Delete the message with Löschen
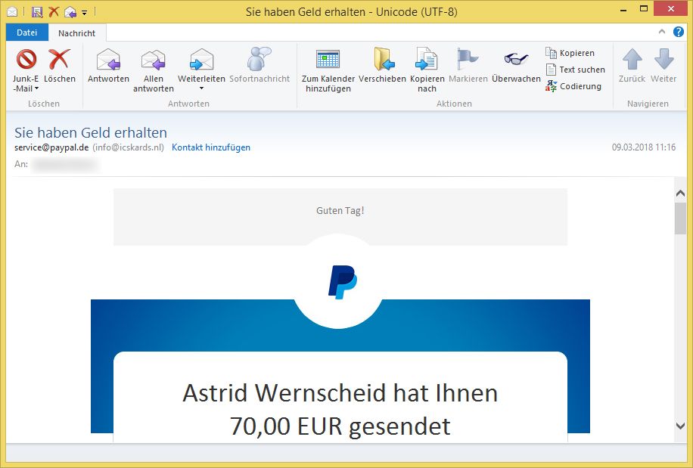Image resolution: width=693 pixels, height=468 pixels. pos(60,67)
